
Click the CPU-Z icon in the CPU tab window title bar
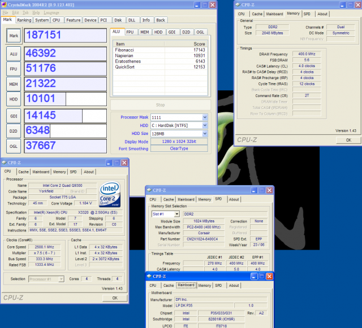tap(4, 163)
